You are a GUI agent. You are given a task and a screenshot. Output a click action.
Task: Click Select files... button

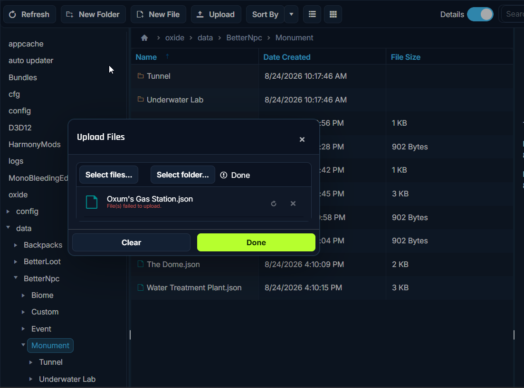click(x=109, y=175)
